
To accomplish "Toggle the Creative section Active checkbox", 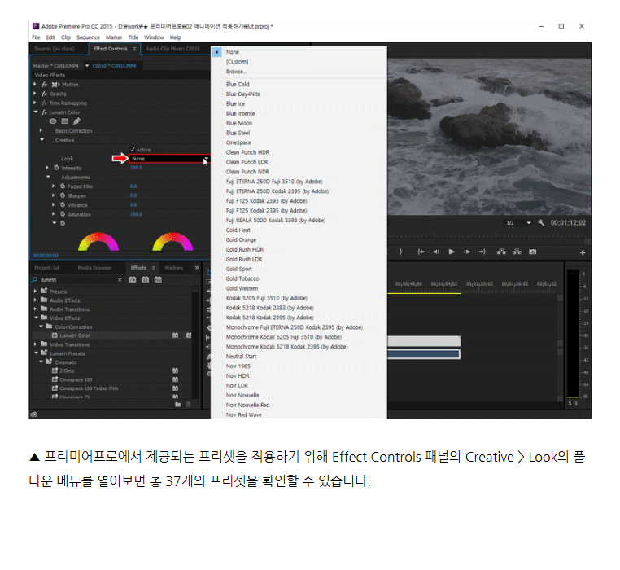I will click(x=133, y=150).
